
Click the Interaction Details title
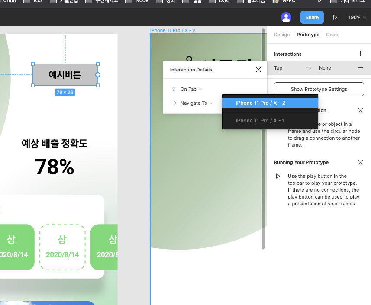(x=191, y=70)
